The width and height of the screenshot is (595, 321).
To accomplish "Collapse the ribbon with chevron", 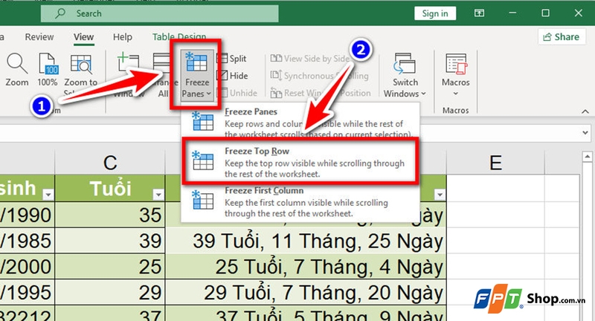I will 585,111.
